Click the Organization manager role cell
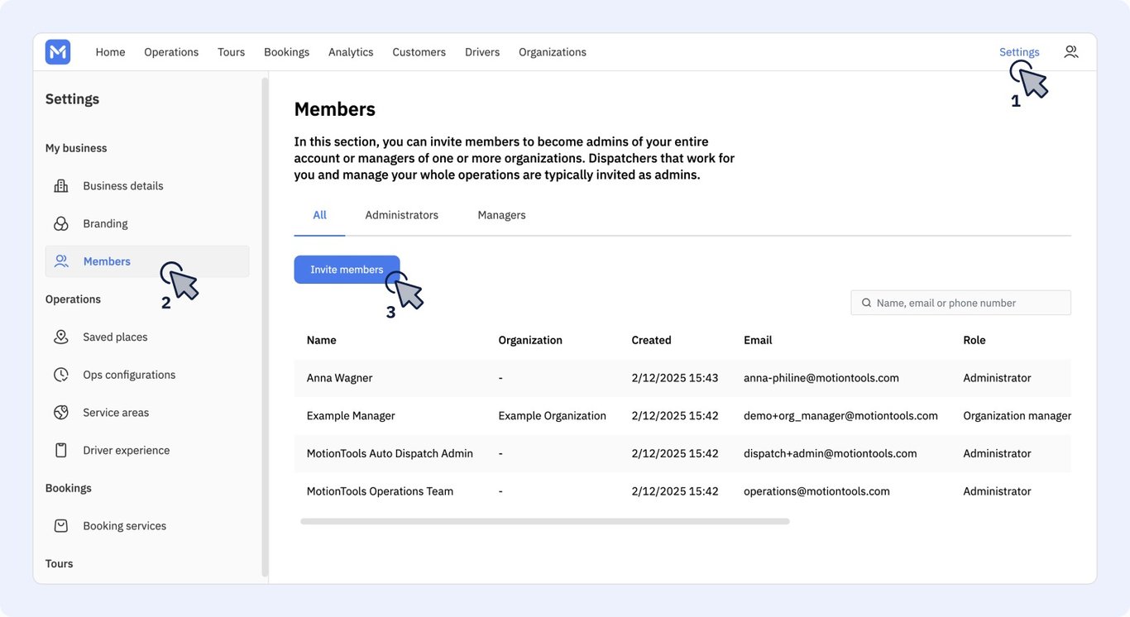The image size is (1130, 617). tap(1017, 416)
